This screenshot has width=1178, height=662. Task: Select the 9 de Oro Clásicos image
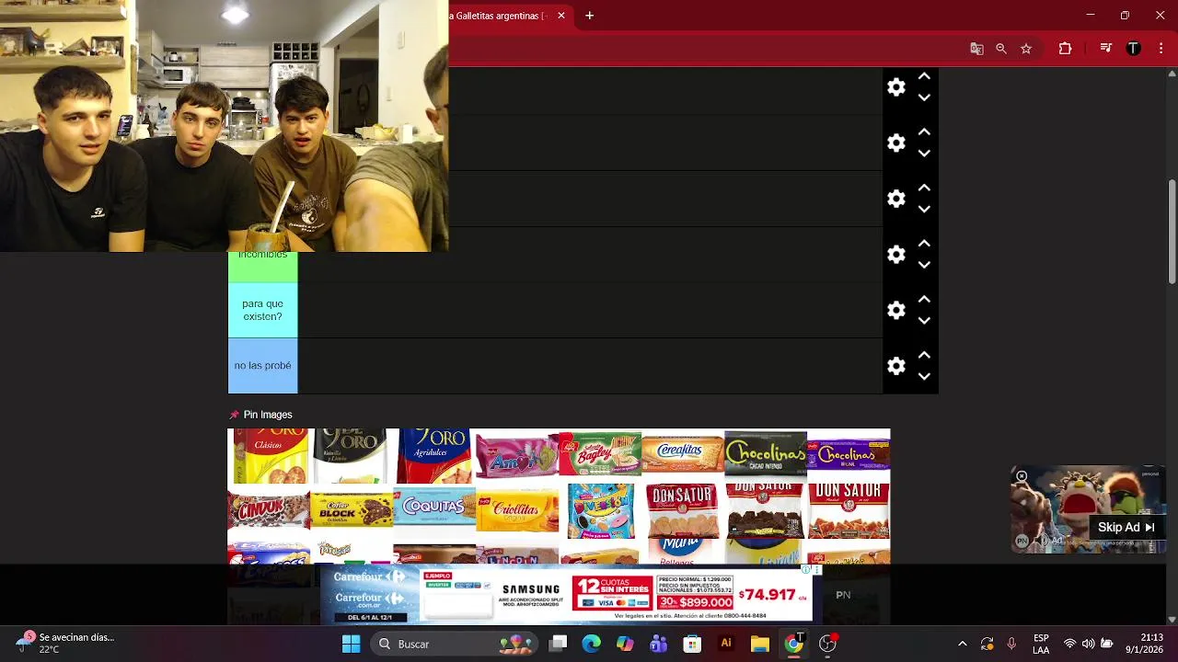click(x=269, y=456)
